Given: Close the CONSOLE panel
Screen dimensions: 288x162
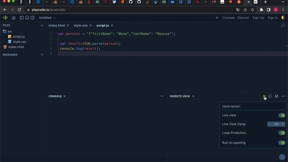Looking at the screenshot, I should coord(65,96).
